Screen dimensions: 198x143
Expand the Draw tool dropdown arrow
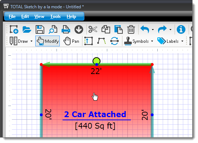pyautogui.click(x=31, y=41)
